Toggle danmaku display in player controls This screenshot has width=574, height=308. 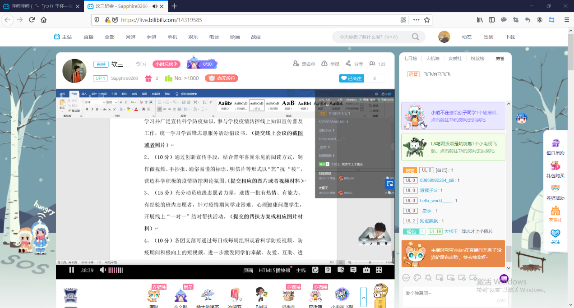(x=341, y=270)
